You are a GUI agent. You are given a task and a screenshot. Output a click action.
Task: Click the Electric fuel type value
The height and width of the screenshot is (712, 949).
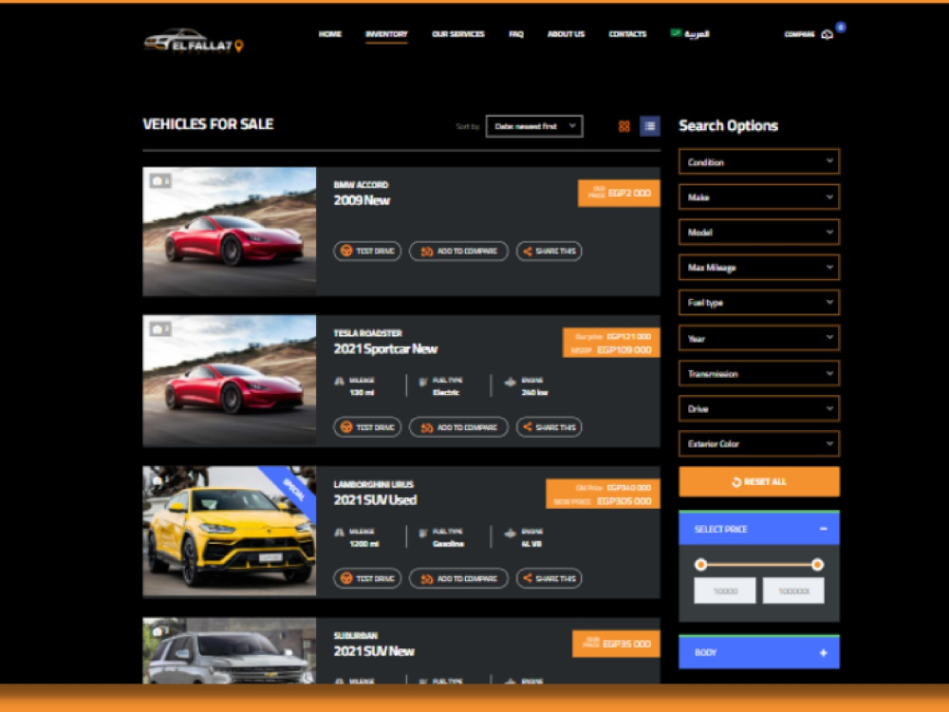point(446,392)
